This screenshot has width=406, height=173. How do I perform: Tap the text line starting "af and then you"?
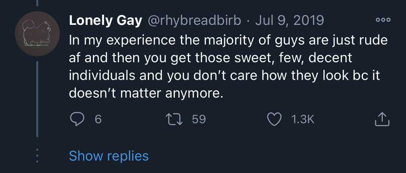(210, 58)
